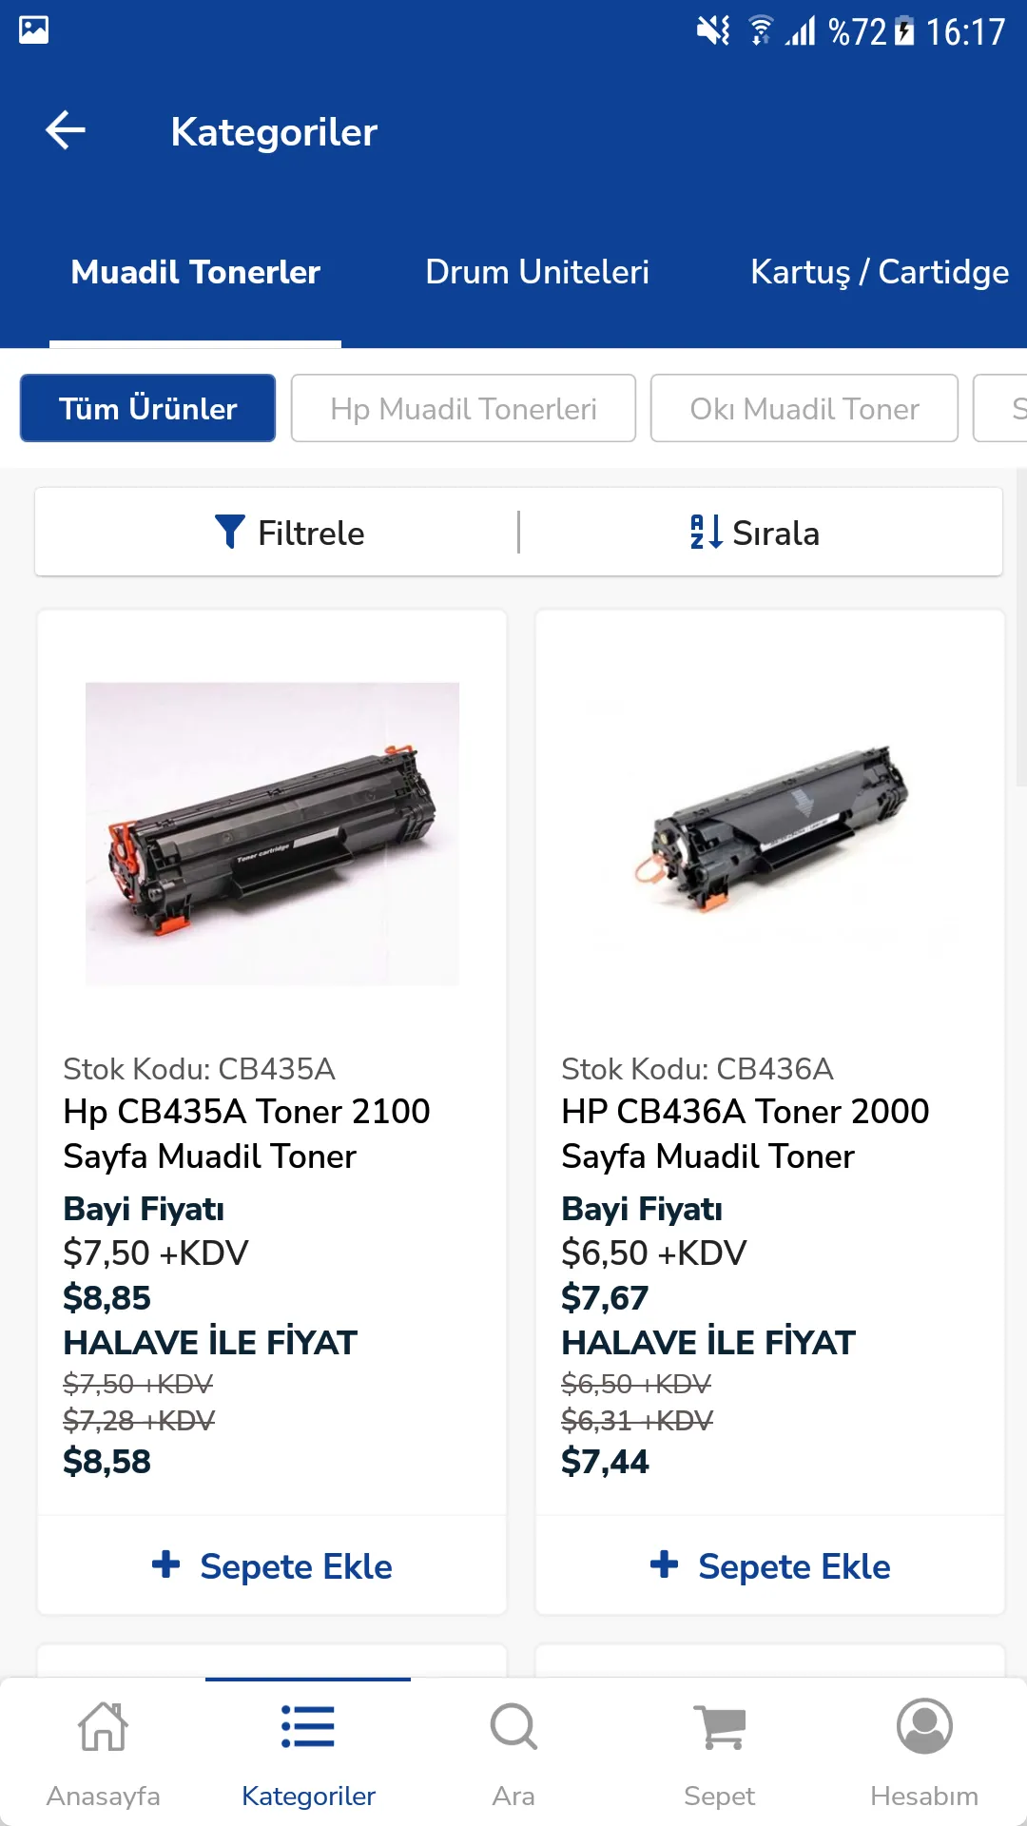Open the Anasayfa home icon
This screenshot has width=1027, height=1826.
click(x=103, y=1726)
